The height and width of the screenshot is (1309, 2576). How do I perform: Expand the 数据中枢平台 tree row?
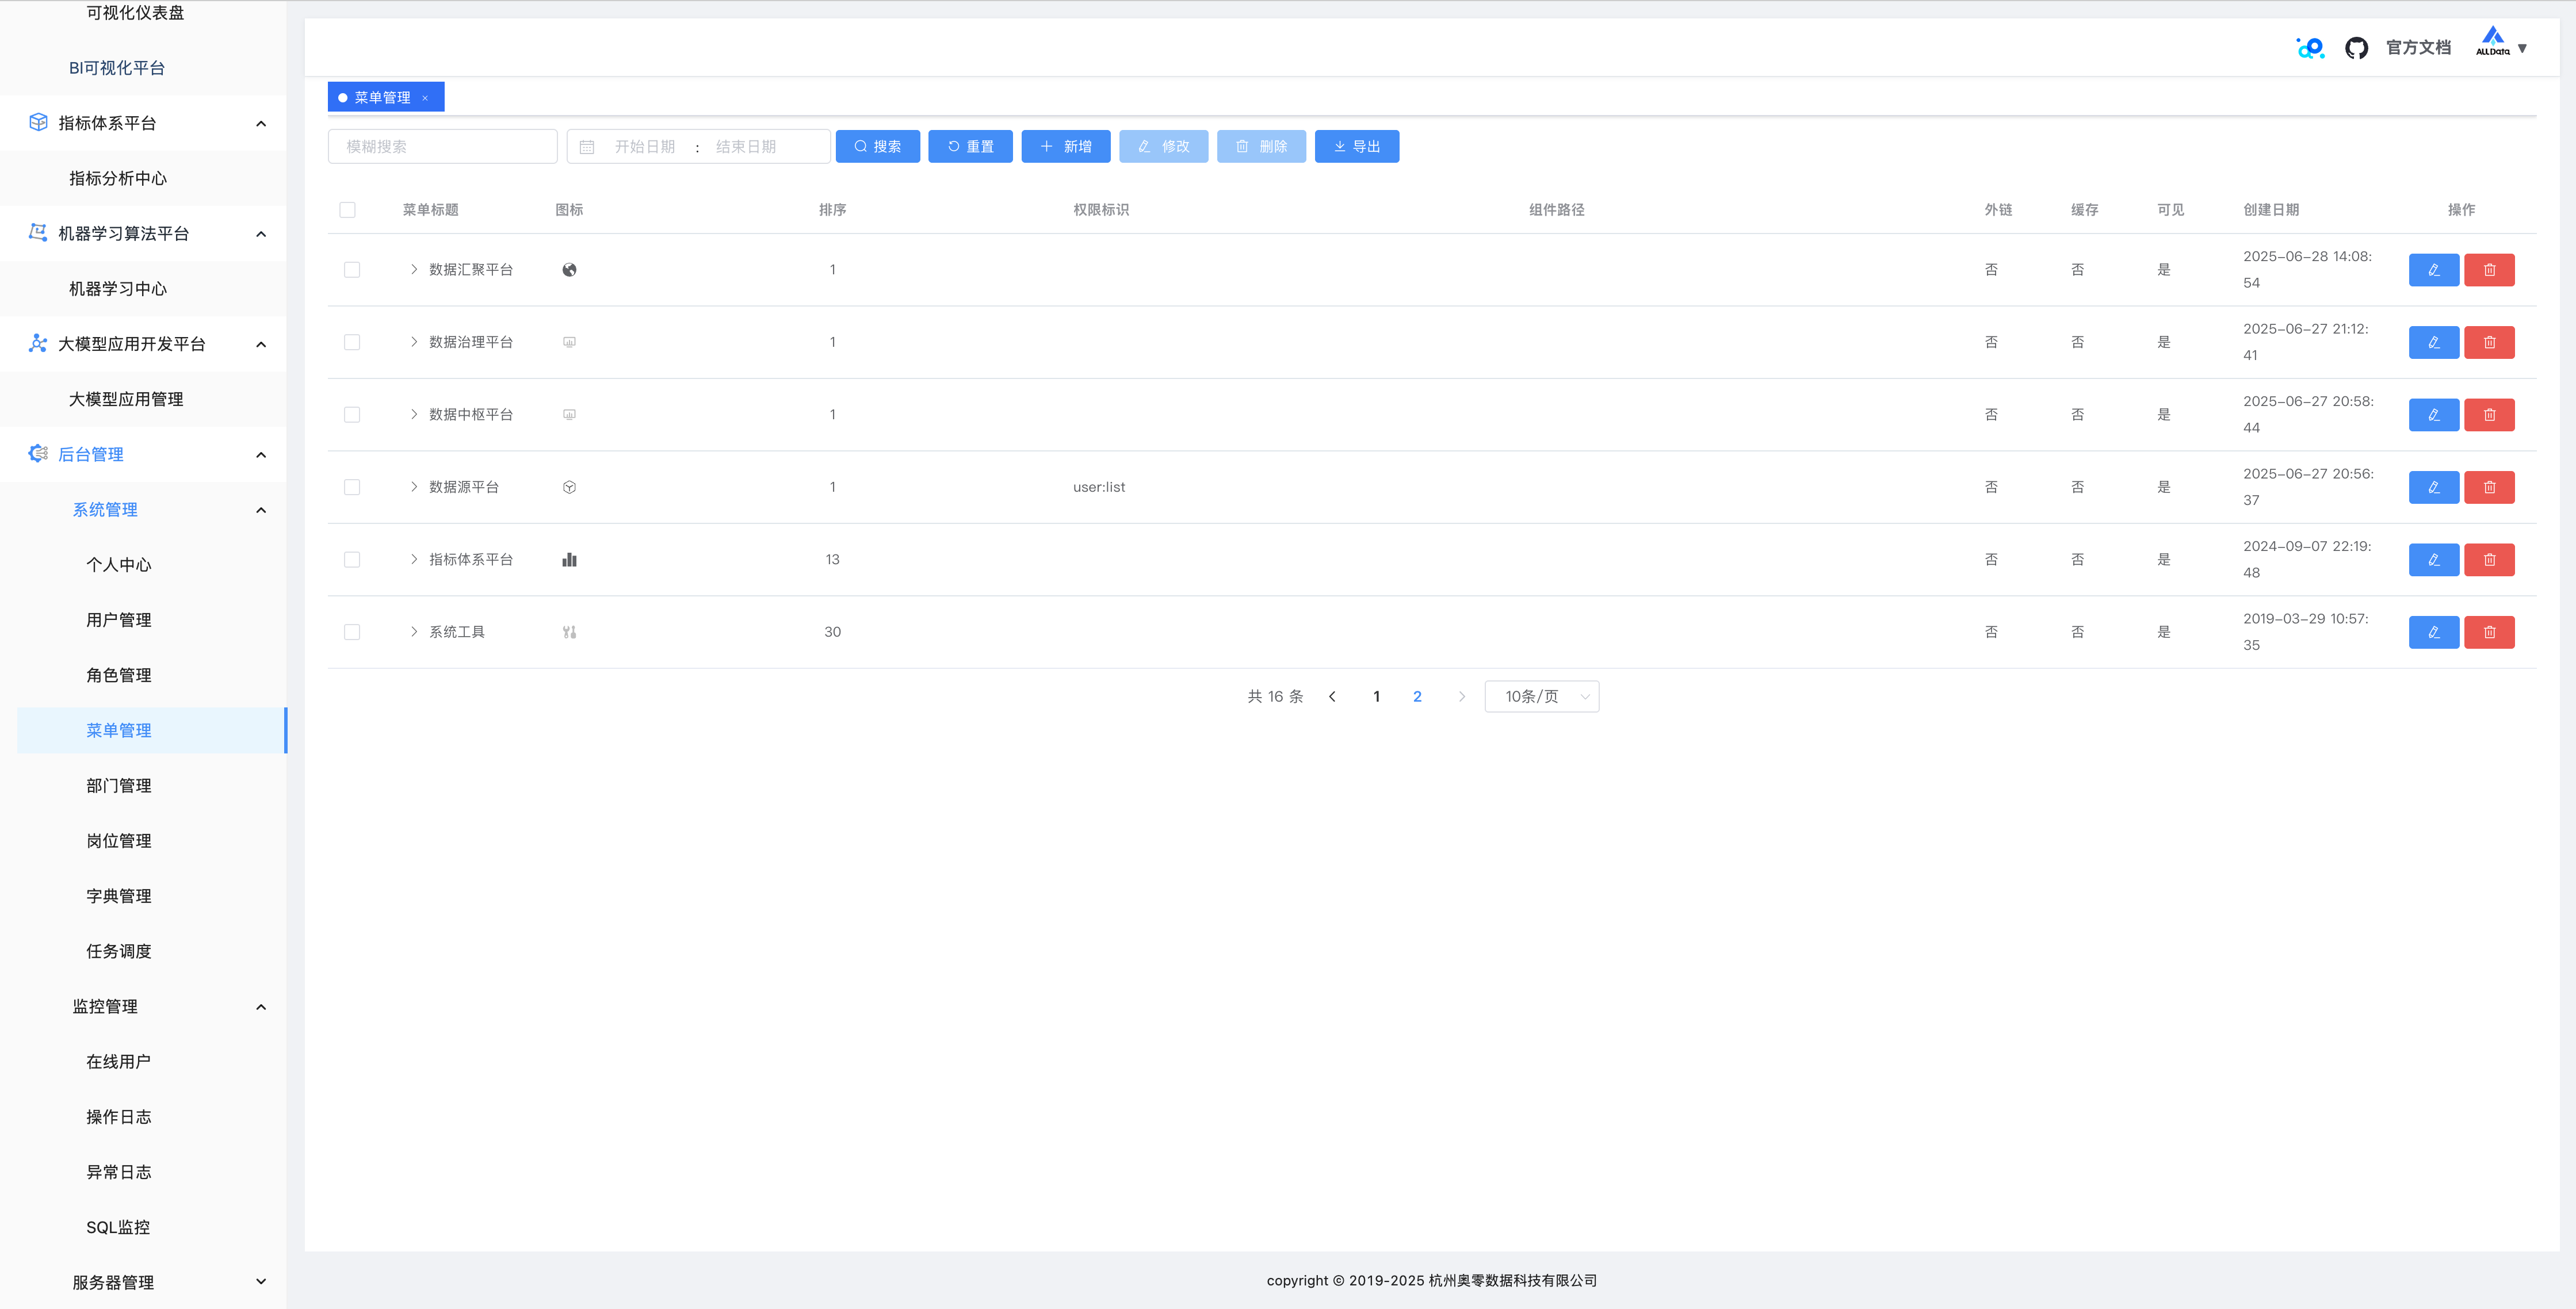414,414
